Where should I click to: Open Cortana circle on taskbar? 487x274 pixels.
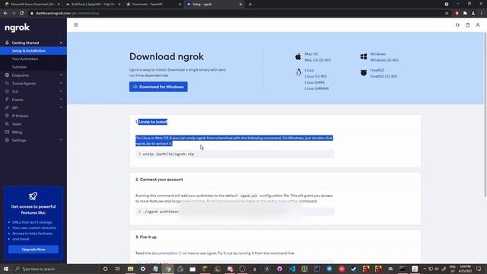point(105,269)
